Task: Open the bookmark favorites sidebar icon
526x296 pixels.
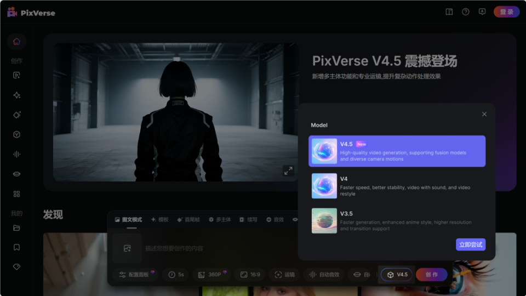Action: [16, 247]
